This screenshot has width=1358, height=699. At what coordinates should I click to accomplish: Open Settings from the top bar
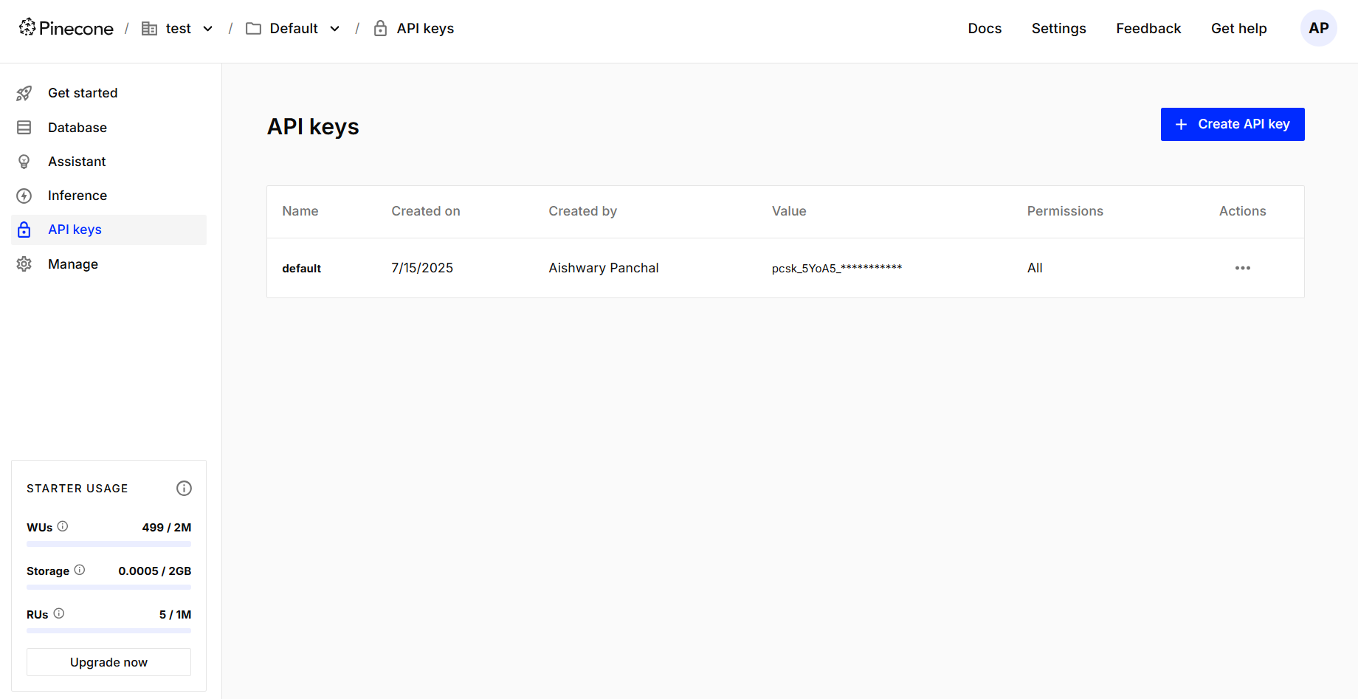tap(1058, 28)
